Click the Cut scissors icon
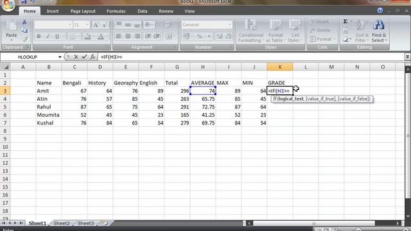This screenshot has width=411, height=231. [24, 22]
